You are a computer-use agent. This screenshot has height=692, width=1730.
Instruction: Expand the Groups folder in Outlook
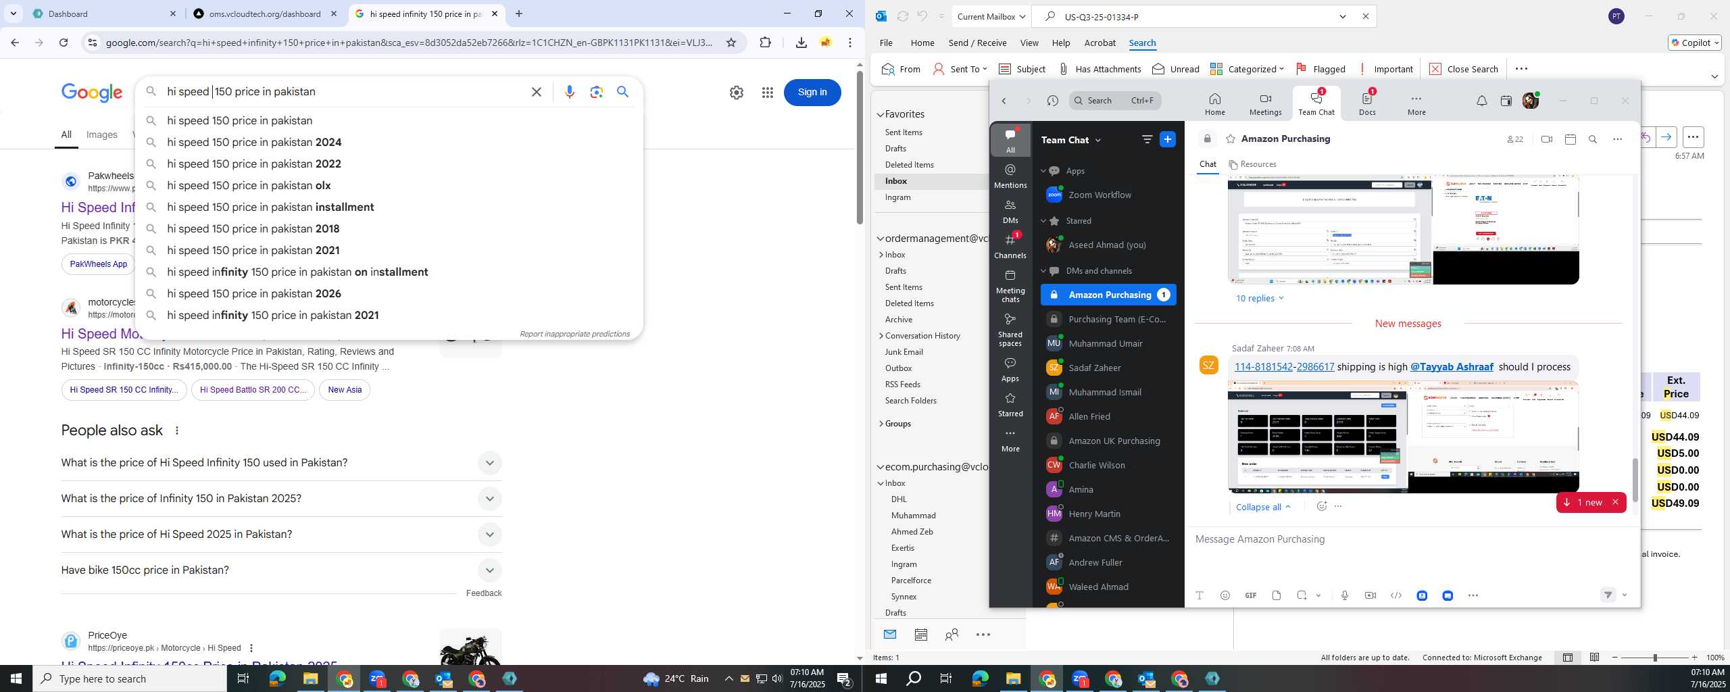[881, 424]
